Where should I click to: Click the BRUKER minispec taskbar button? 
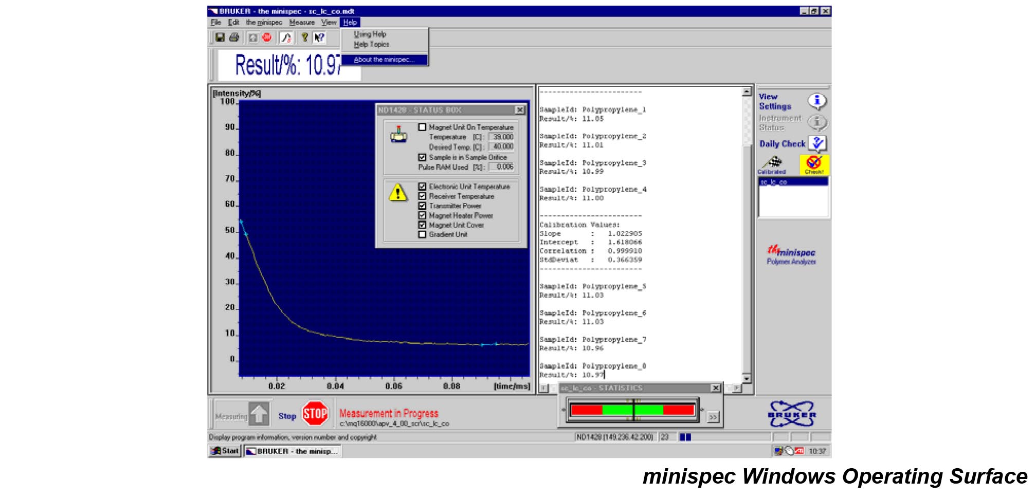[x=293, y=451]
